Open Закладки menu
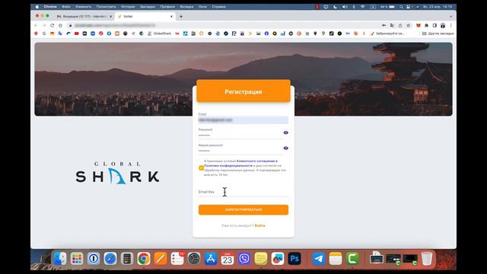The height and width of the screenshot is (274, 487). (x=147, y=7)
